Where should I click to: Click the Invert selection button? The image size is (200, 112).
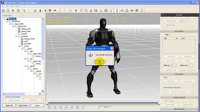coord(37,105)
